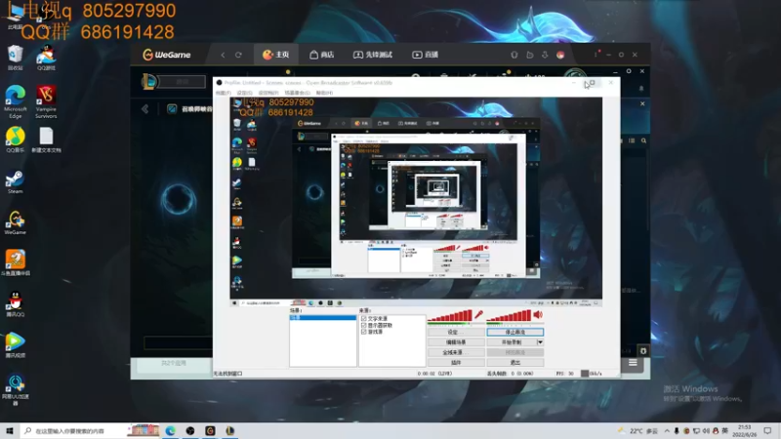Select highlighted scene in 场景 list
Viewport: 781px width, 439px height.
coord(323,318)
